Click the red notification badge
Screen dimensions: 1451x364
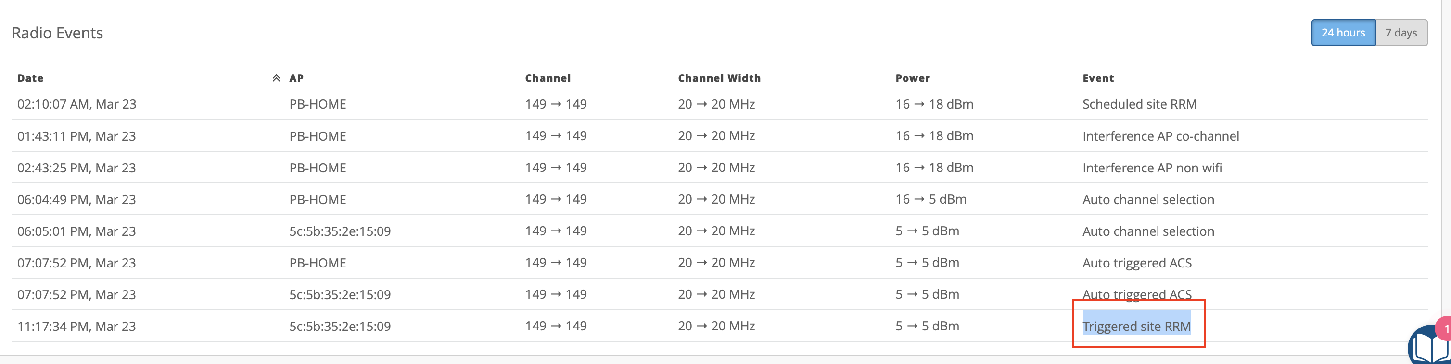(x=1445, y=328)
